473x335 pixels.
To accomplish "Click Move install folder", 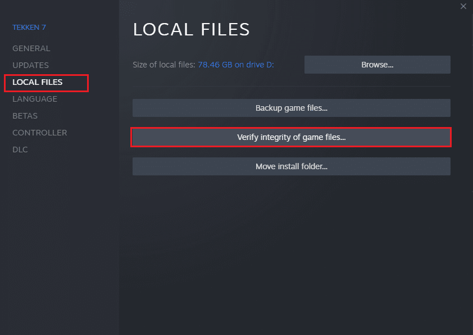I will pos(291,166).
